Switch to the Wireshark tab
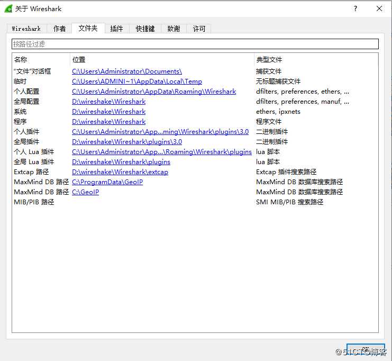 (26, 29)
